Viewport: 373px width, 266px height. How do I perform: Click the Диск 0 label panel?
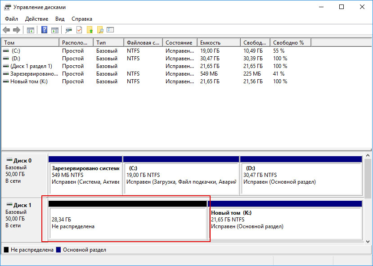24,176
